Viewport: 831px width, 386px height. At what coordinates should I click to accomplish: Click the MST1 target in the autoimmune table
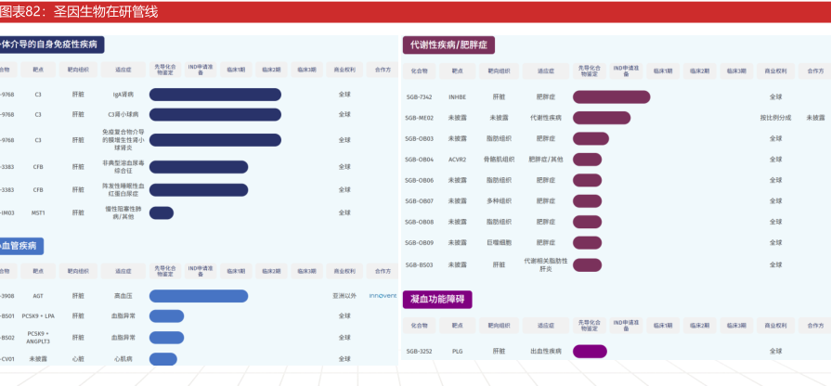click(38, 212)
